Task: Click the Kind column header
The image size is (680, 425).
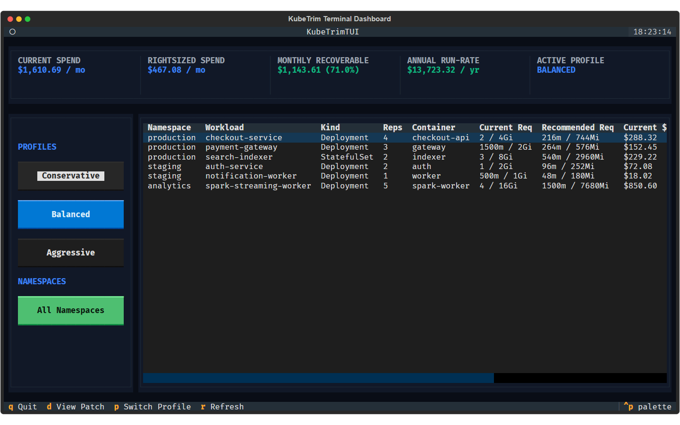Action: [x=330, y=127]
